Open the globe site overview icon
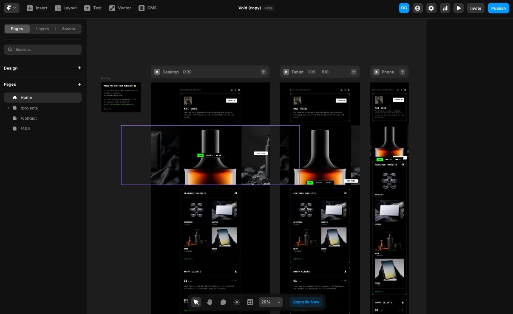This screenshot has height=314, width=513. pyautogui.click(x=418, y=8)
